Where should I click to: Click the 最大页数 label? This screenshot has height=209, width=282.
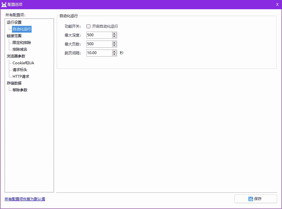tap(73, 44)
